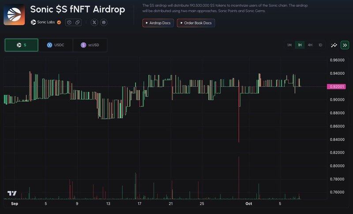Click the TradingView logo on chart
This screenshot has width=353, height=214.
[x=12, y=193]
